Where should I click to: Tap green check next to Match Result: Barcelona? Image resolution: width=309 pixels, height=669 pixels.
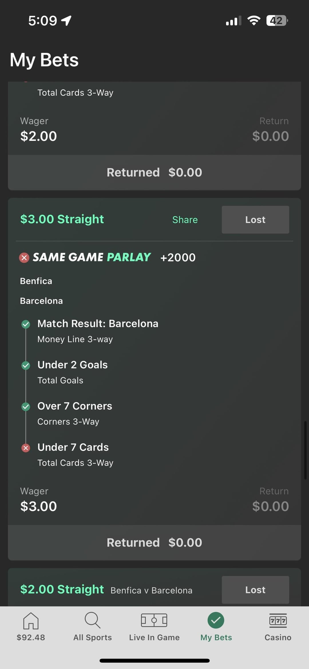26,324
